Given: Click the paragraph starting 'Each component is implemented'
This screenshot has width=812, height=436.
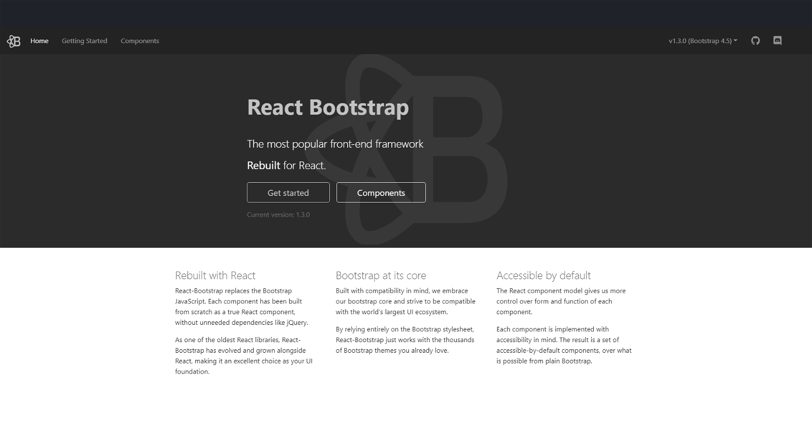Looking at the screenshot, I should pyautogui.click(x=564, y=345).
